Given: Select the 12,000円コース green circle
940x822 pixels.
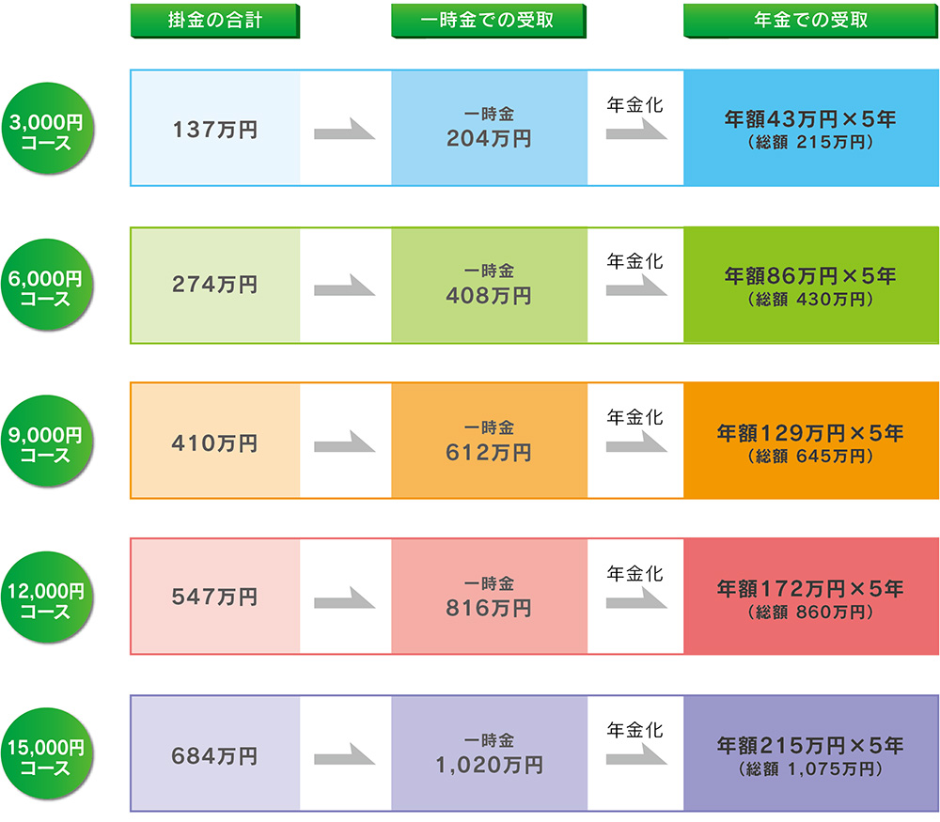Looking at the screenshot, I should pos(47,597).
